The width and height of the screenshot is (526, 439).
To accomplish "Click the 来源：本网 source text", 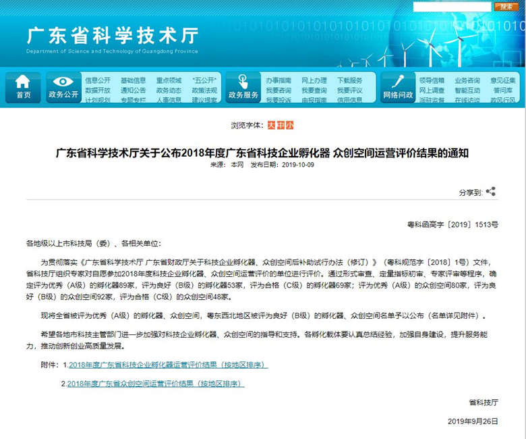I will (x=227, y=165).
